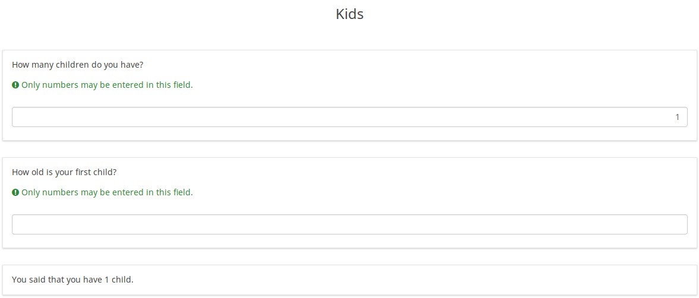Click the right end of the child age field
Image resolution: width=699 pixels, height=298 pixels.
click(x=677, y=224)
